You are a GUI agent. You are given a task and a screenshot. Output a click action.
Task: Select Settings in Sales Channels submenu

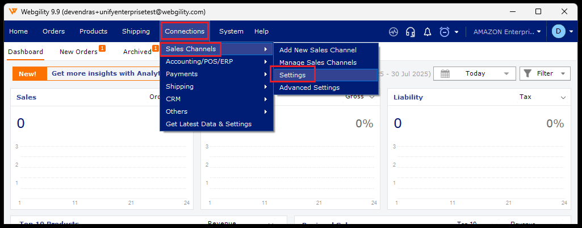[292, 75]
